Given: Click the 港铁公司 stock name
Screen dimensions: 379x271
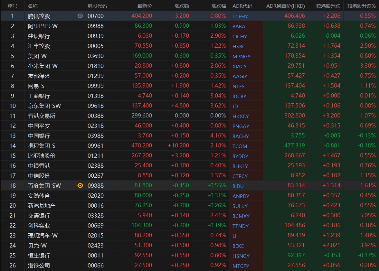Looking at the screenshot, I should [x=39, y=265].
